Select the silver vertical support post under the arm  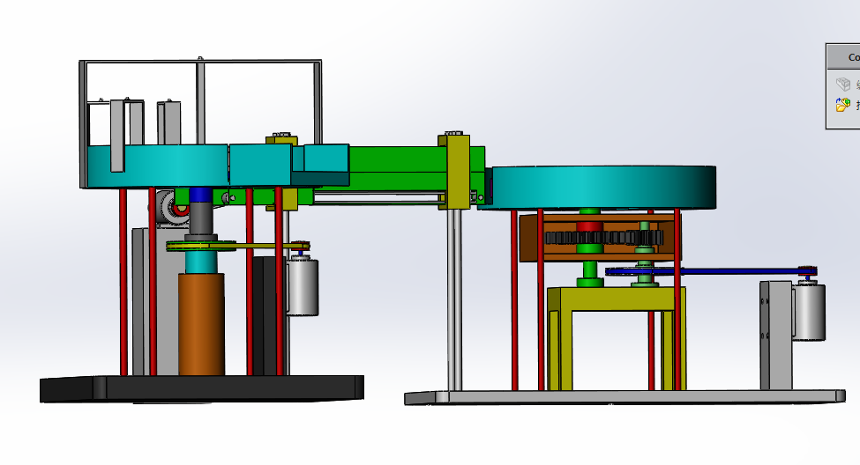pos(454,300)
